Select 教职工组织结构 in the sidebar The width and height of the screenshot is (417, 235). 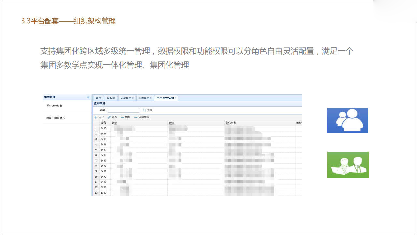[x=55, y=118]
